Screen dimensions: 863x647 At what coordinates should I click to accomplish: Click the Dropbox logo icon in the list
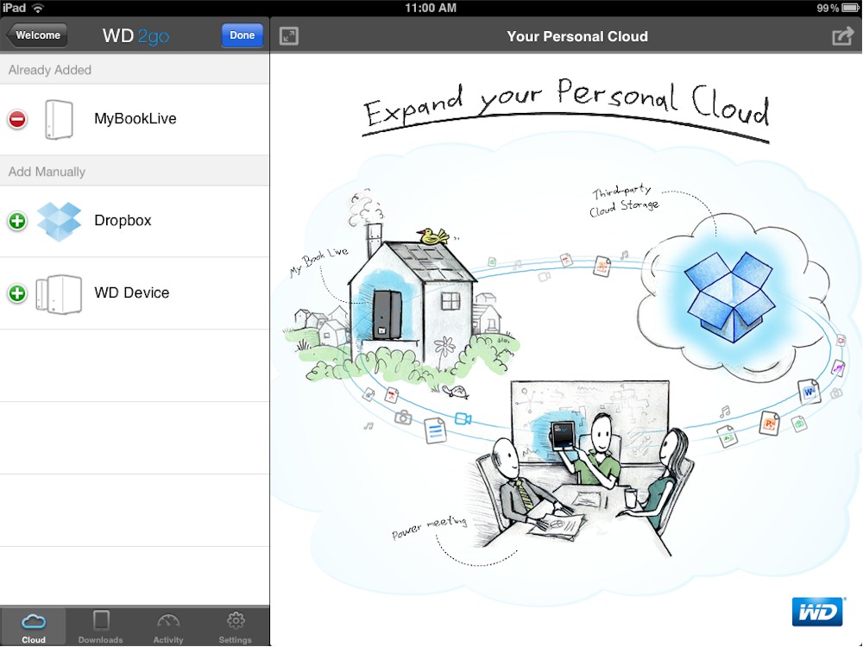[x=59, y=221]
